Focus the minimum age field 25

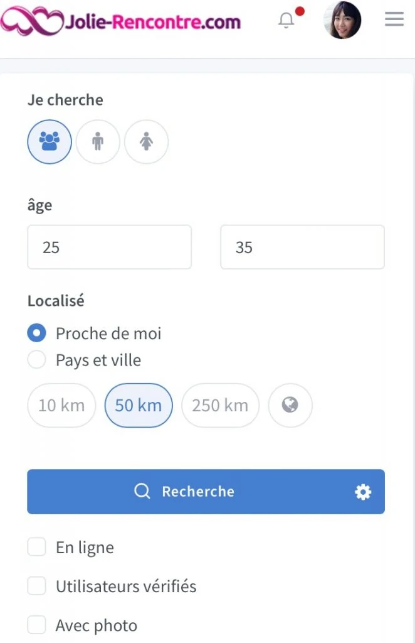click(109, 247)
